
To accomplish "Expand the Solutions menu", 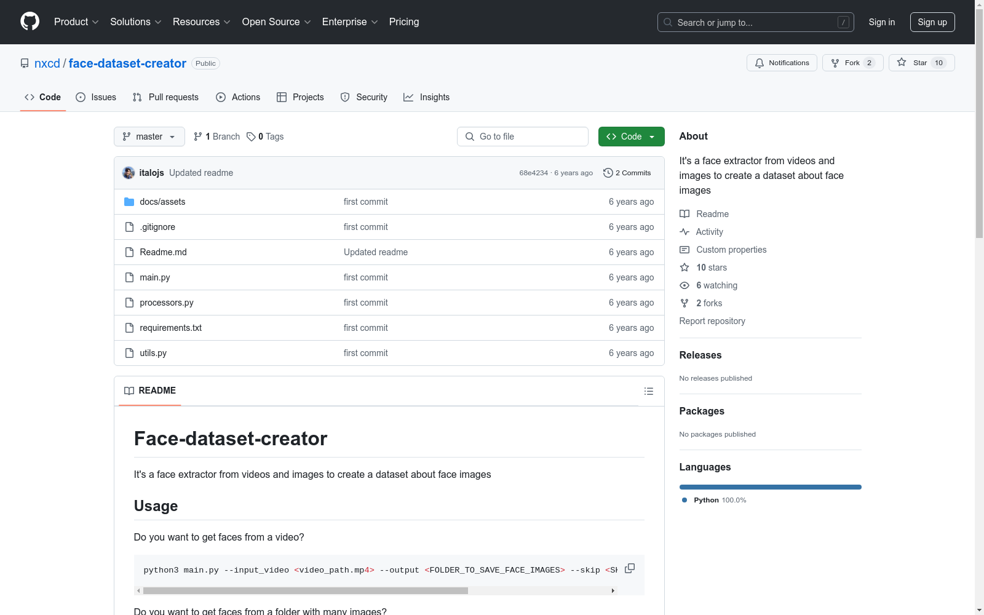I will (136, 22).
